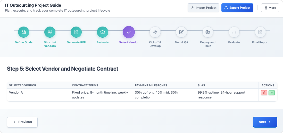Open the More options menu
This screenshot has width=283, height=133.
coord(270,8)
